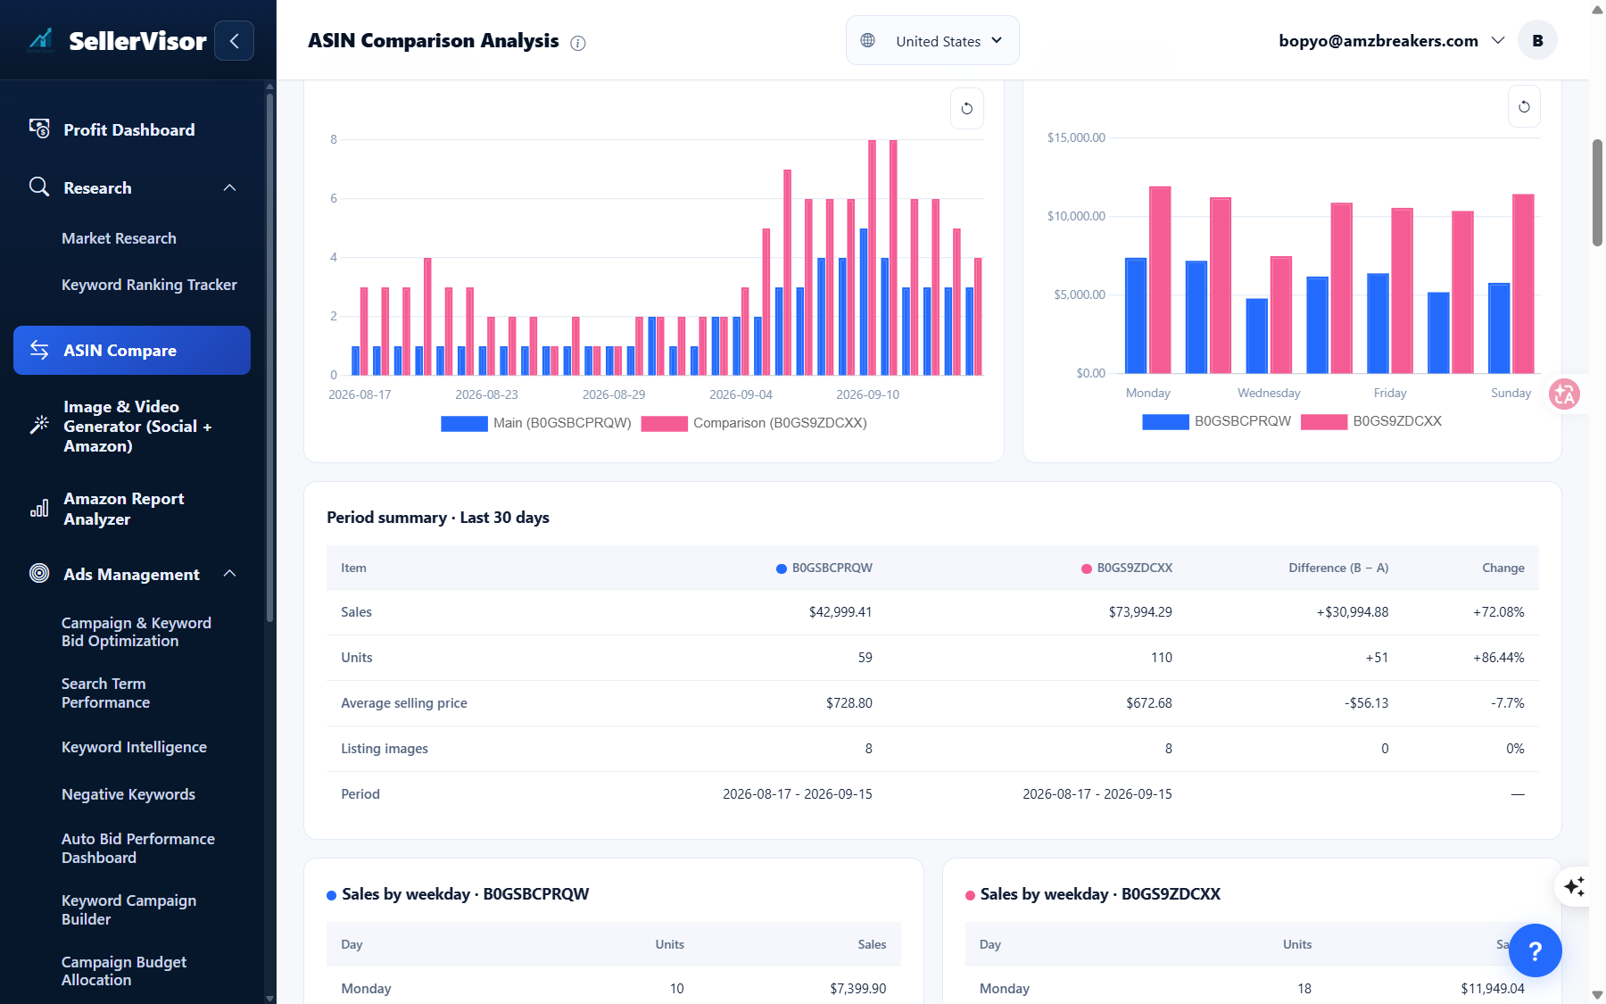This screenshot has height=1004, width=1606.
Task: Click the bopyo@amzbreakers.com account email
Action: click(1378, 40)
